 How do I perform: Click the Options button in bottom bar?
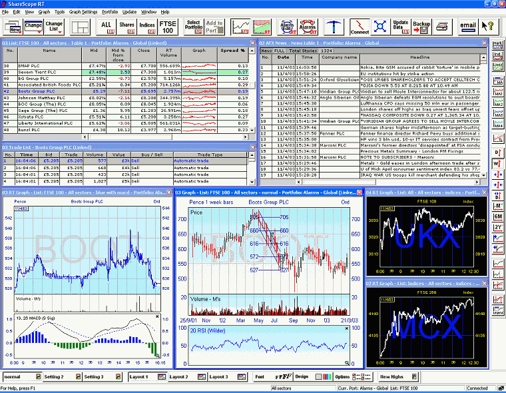tap(353, 376)
